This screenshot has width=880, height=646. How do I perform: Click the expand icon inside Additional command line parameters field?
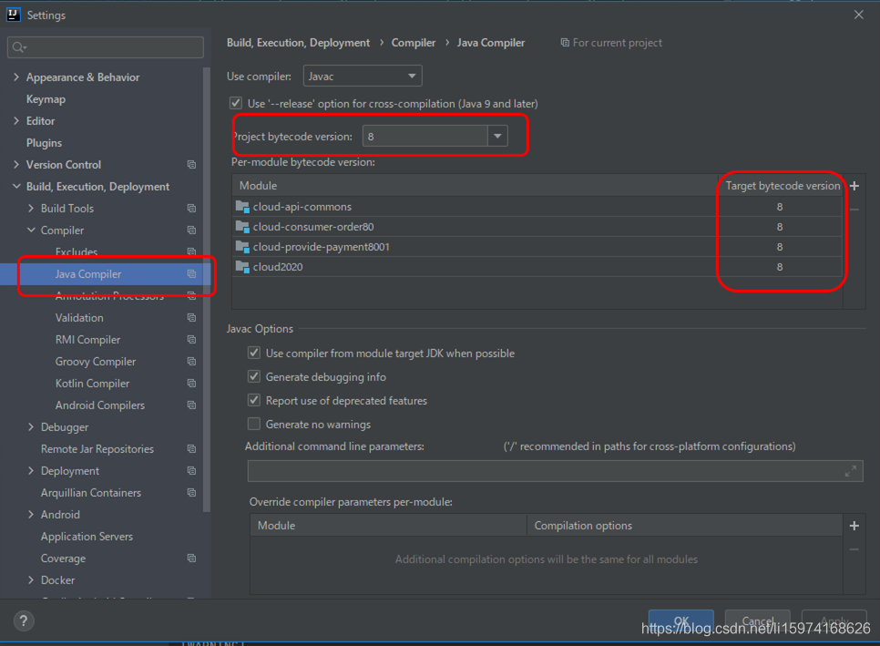click(850, 471)
